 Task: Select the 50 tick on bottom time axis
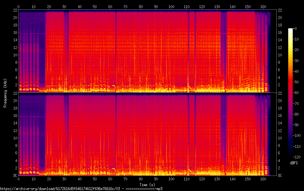(95, 179)
